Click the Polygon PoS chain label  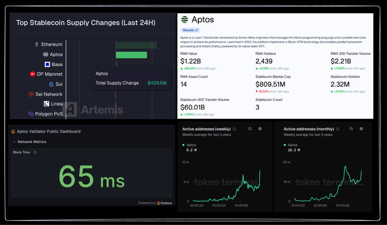pos(49,114)
